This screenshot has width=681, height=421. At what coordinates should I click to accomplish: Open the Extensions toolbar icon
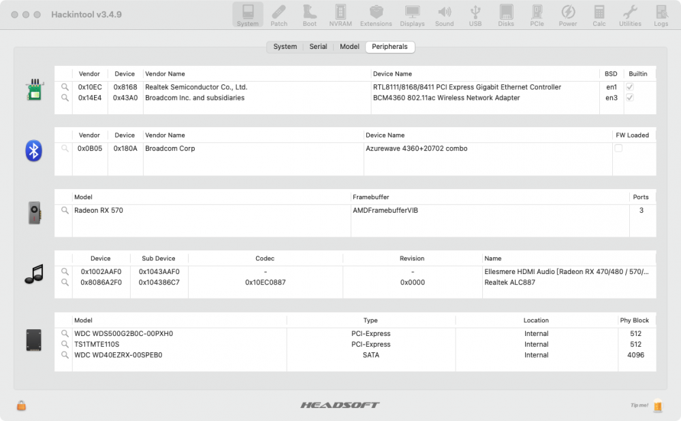pos(376,16)
